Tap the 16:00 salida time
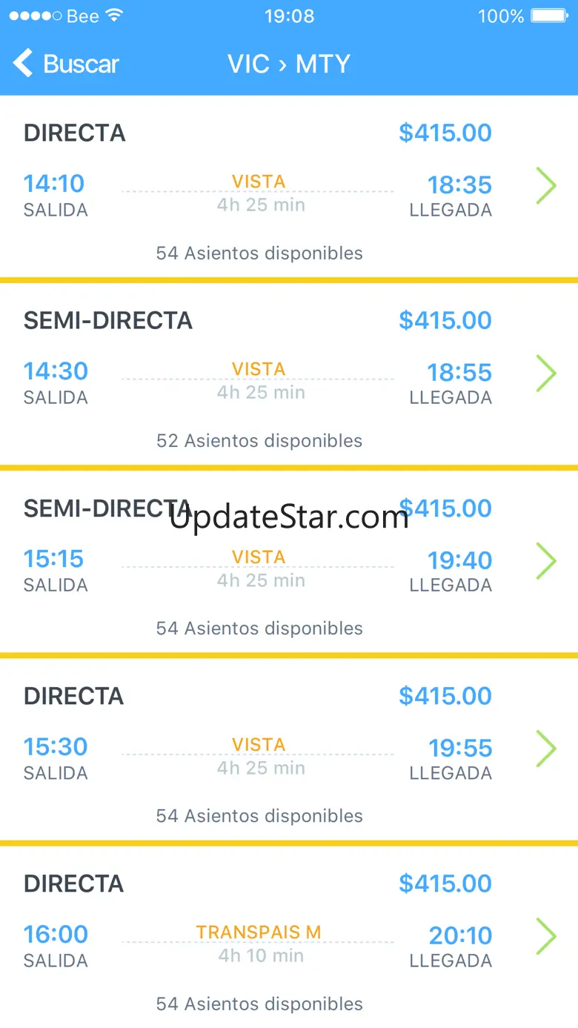Viewport: 578px width, 1028px height. [x=56, y=935]
